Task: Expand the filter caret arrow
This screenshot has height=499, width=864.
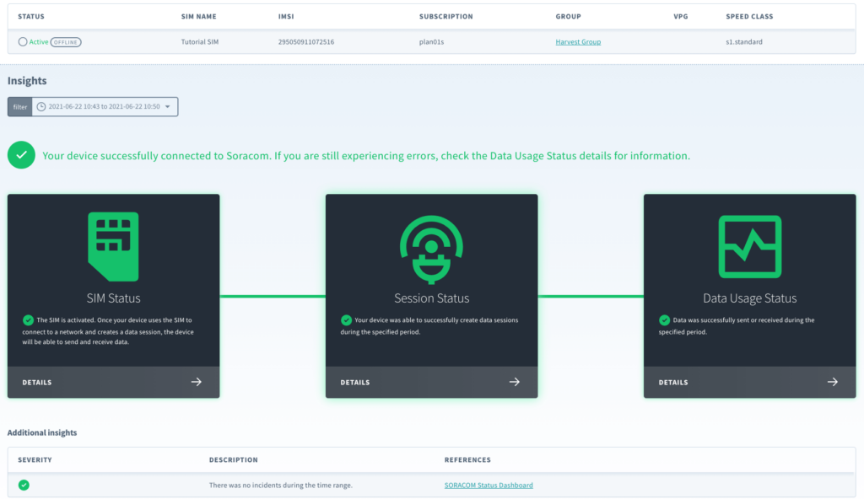Action: [168, 107]
